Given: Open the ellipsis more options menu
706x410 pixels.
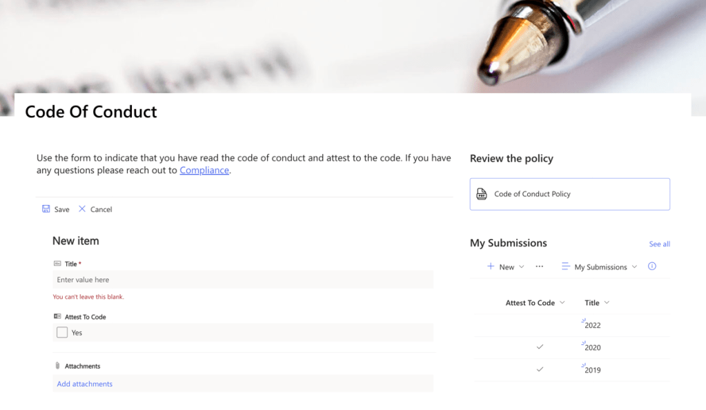Looking at the screenshot, I should 540,266.
